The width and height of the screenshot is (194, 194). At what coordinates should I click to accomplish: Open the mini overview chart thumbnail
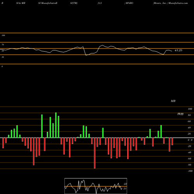click(96, 186)
